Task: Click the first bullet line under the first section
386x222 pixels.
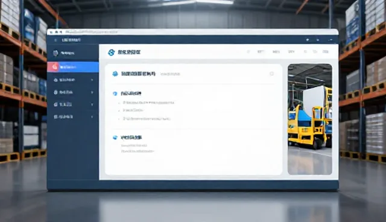Action: [148, 103]
